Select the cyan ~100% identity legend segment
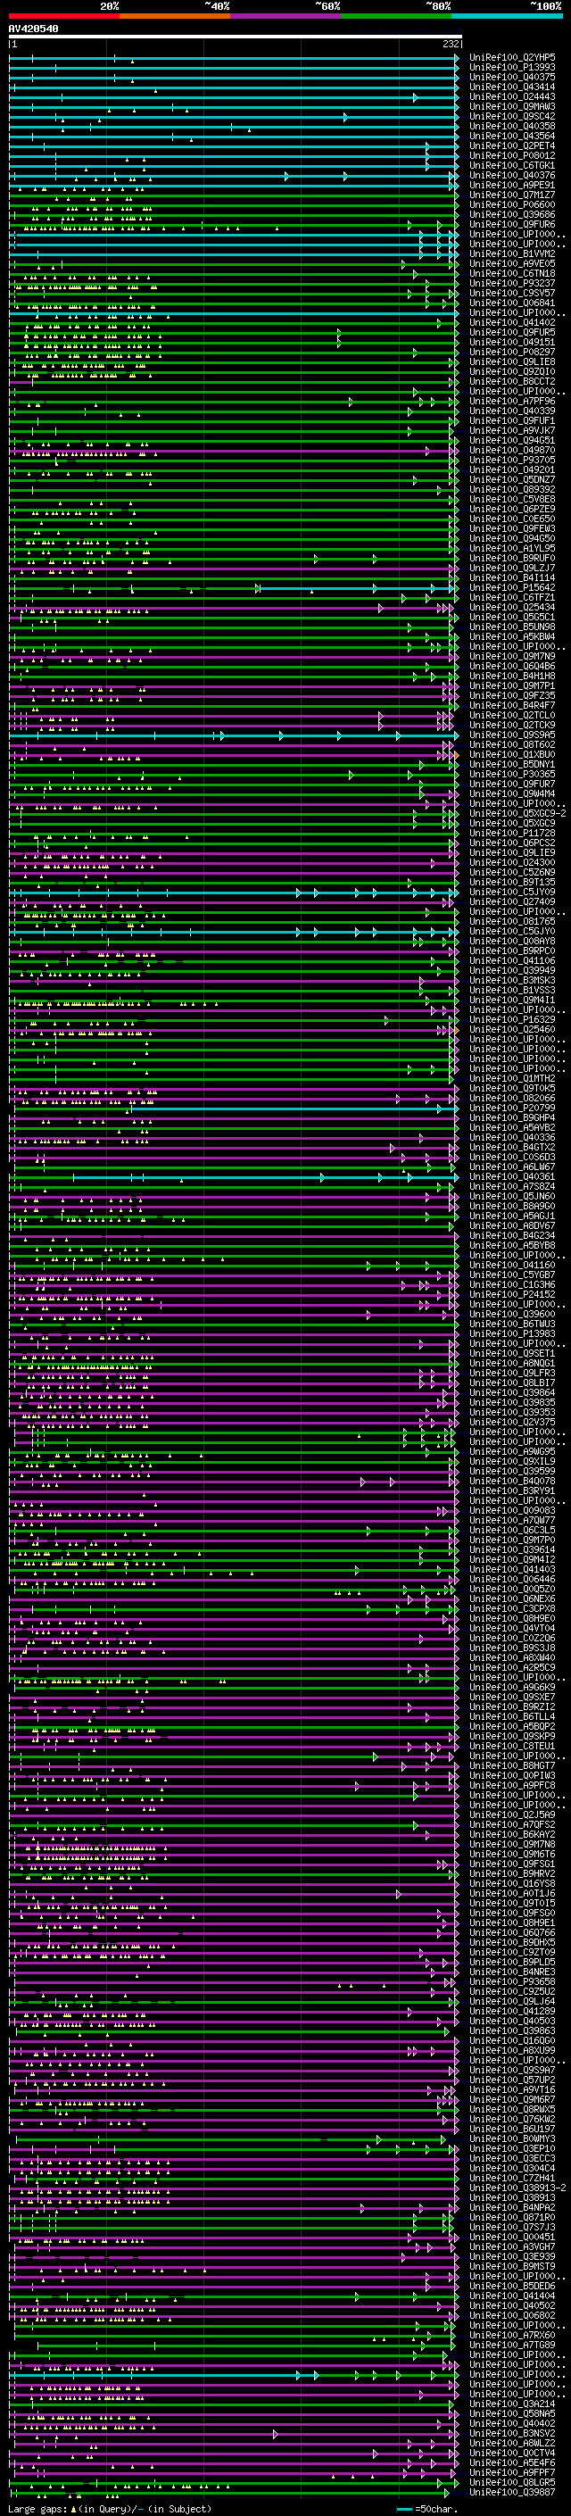Image resolution: width=571 pixels, height=2516 pixels. point(508,16)
